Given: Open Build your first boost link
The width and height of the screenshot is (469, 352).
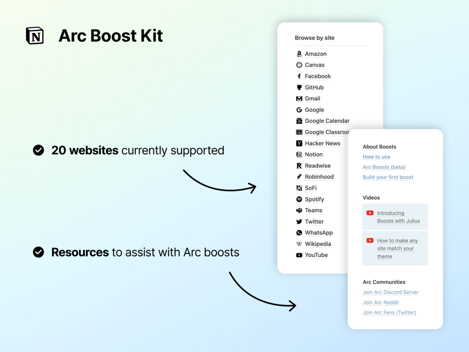Looking at the screenshot, I should (x=388, y=177).
